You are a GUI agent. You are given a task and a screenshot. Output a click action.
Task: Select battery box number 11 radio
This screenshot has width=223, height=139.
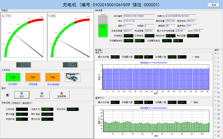[x=215, y=97]
